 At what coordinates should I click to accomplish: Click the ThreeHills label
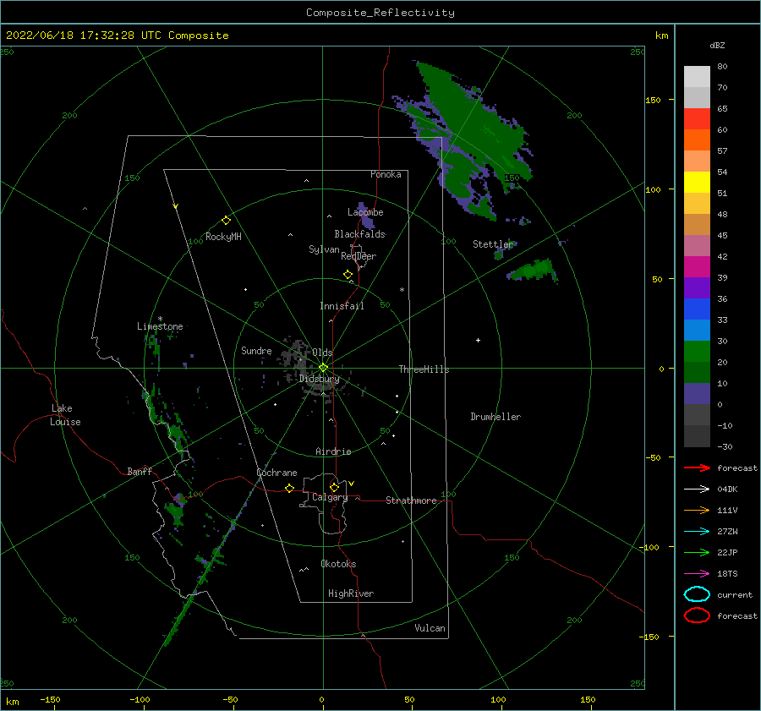pyautogui.click(x=424, y=369)
